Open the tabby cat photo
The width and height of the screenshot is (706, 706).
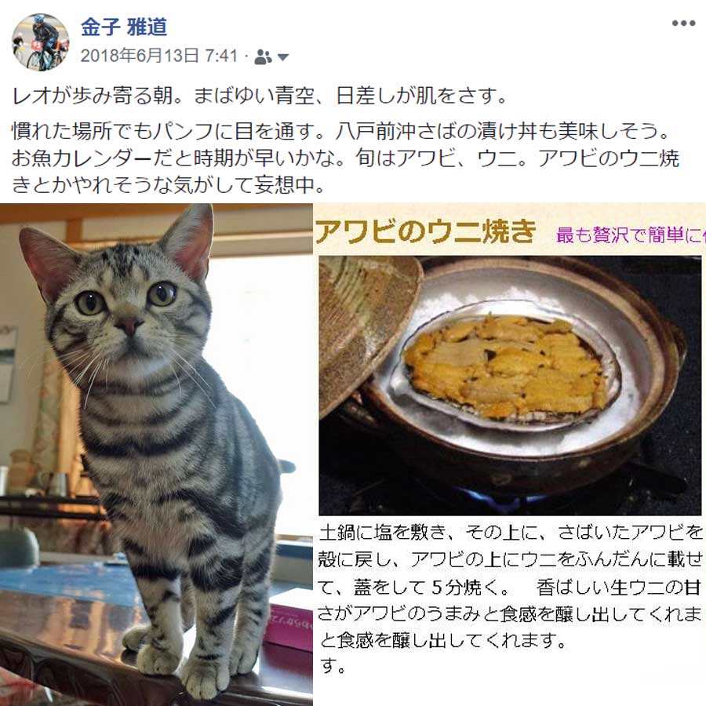tap(156, 455)
